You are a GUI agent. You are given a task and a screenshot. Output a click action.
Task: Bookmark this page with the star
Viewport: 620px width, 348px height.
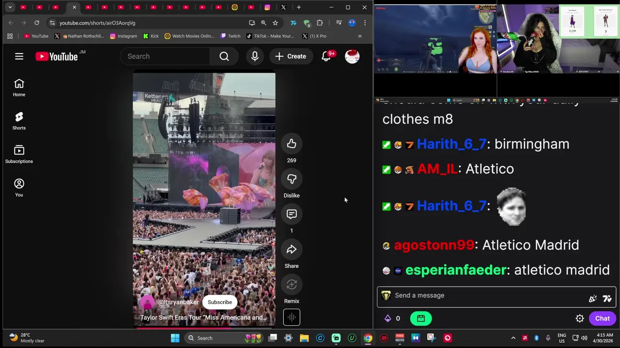[275, 23]
